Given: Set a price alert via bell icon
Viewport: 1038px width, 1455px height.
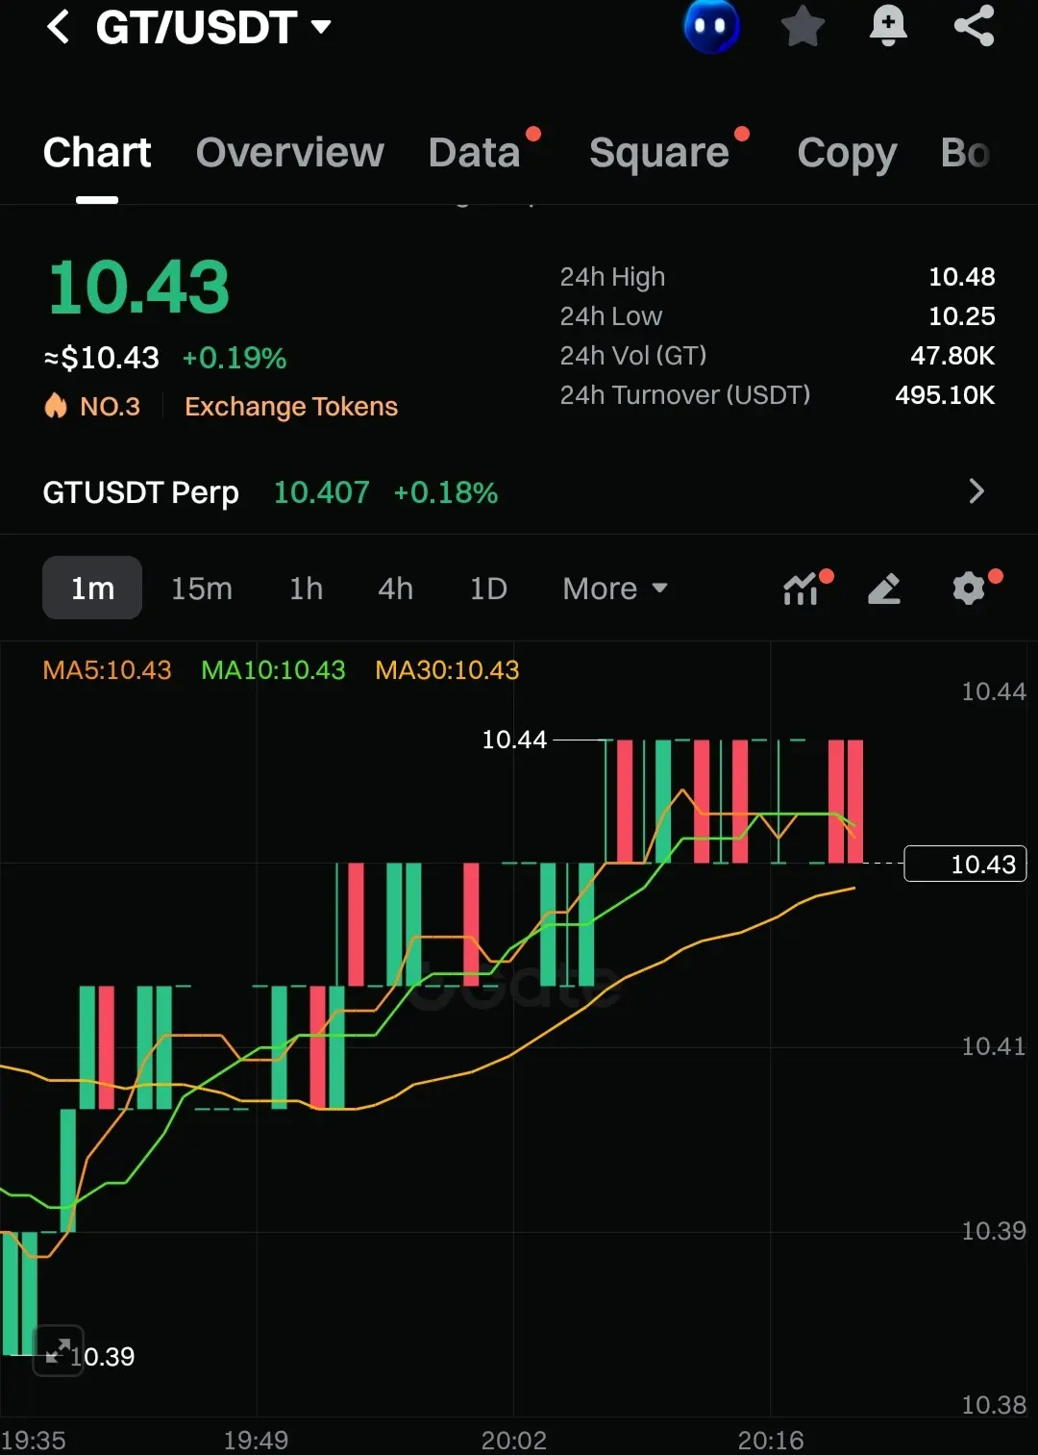Looking at the screenshot, I should tap(888, 26).
